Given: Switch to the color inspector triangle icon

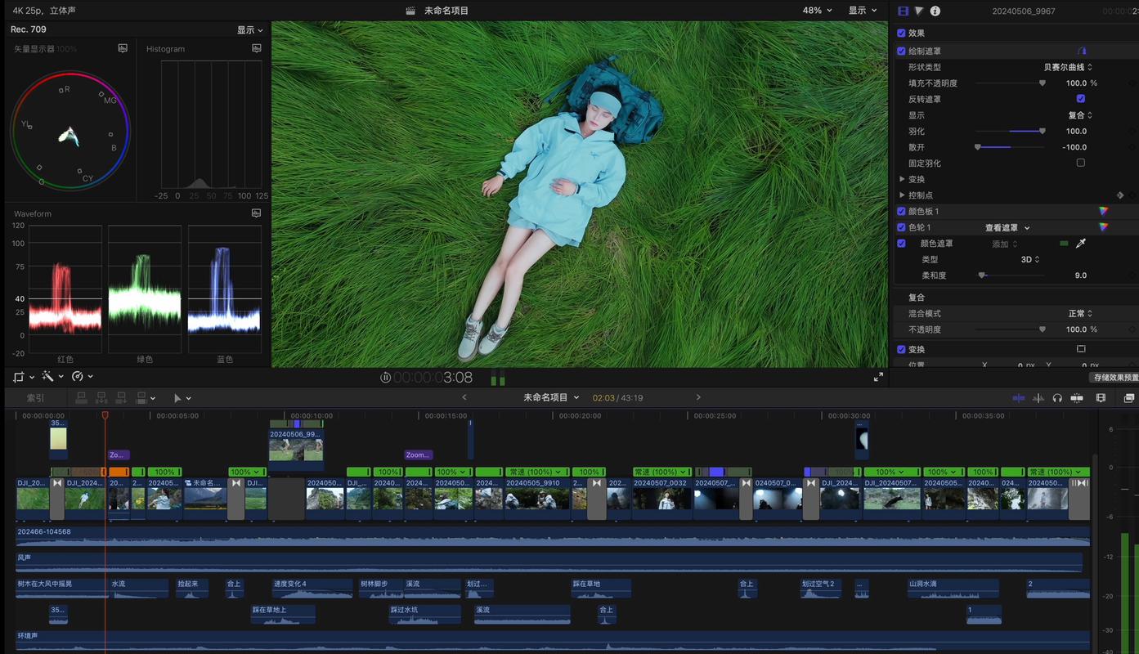Looking at the screenshot, I should pos(919,11).
